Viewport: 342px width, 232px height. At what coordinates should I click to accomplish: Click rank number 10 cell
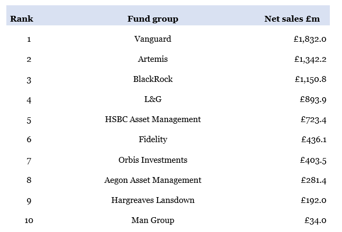pyautogui.click(x=29, y=220)
